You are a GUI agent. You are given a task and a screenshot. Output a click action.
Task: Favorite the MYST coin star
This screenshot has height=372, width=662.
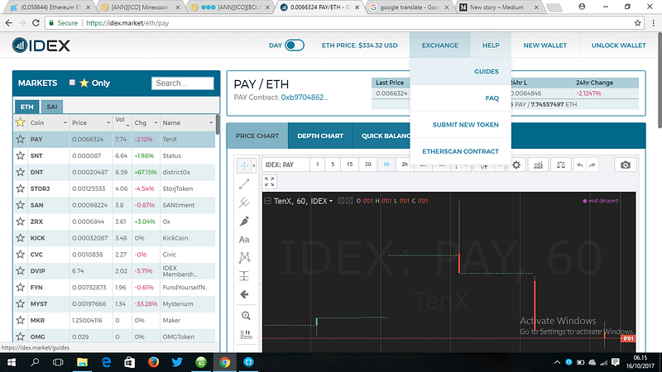20,303
